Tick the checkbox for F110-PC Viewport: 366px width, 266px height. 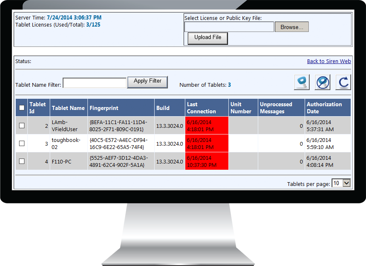coord(22,161)
